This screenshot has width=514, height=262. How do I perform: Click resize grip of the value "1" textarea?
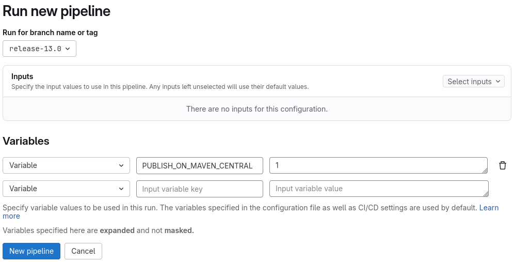click(485, 171)
